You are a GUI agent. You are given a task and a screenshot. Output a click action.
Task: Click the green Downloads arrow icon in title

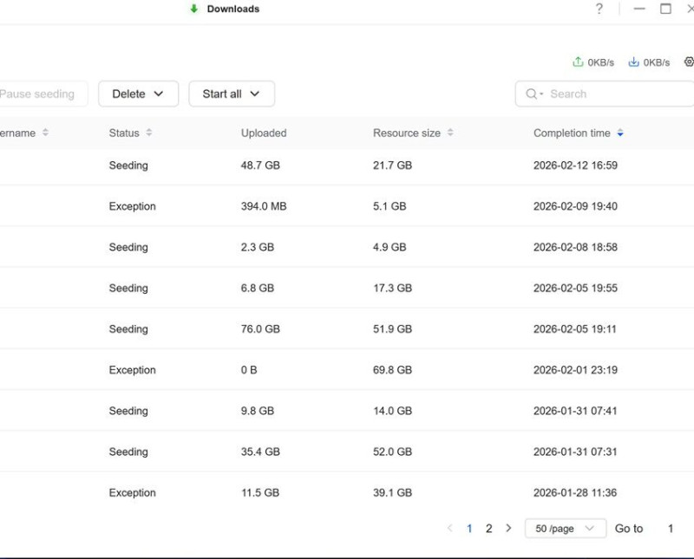coord(194,10)
